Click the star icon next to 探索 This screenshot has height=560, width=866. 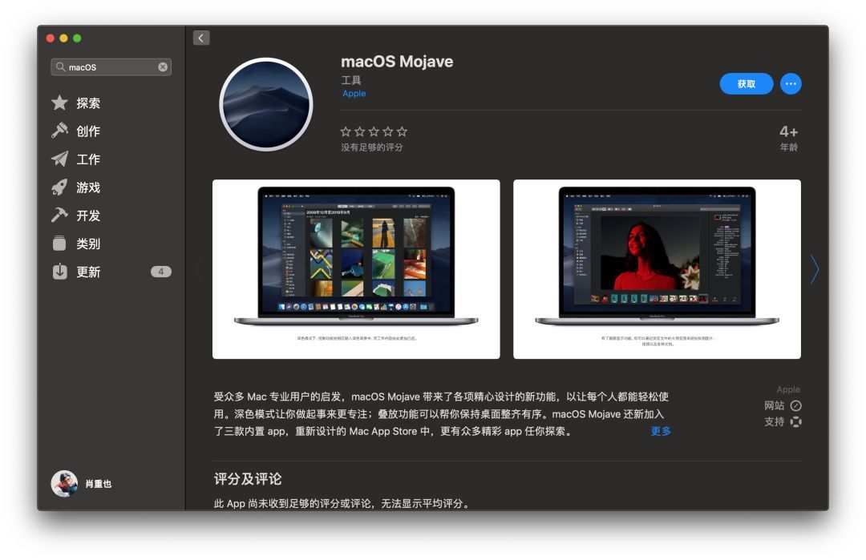59,103
